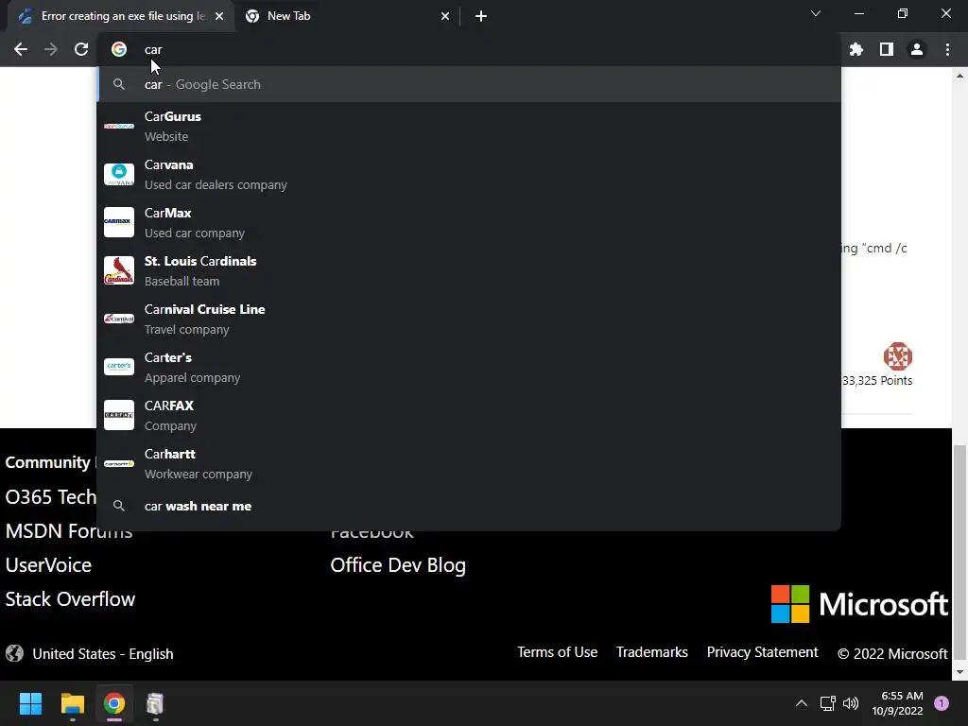Open the MSDN Forums footer link
The width and height of the screenshot is (968, 726).
click(69, 531)
